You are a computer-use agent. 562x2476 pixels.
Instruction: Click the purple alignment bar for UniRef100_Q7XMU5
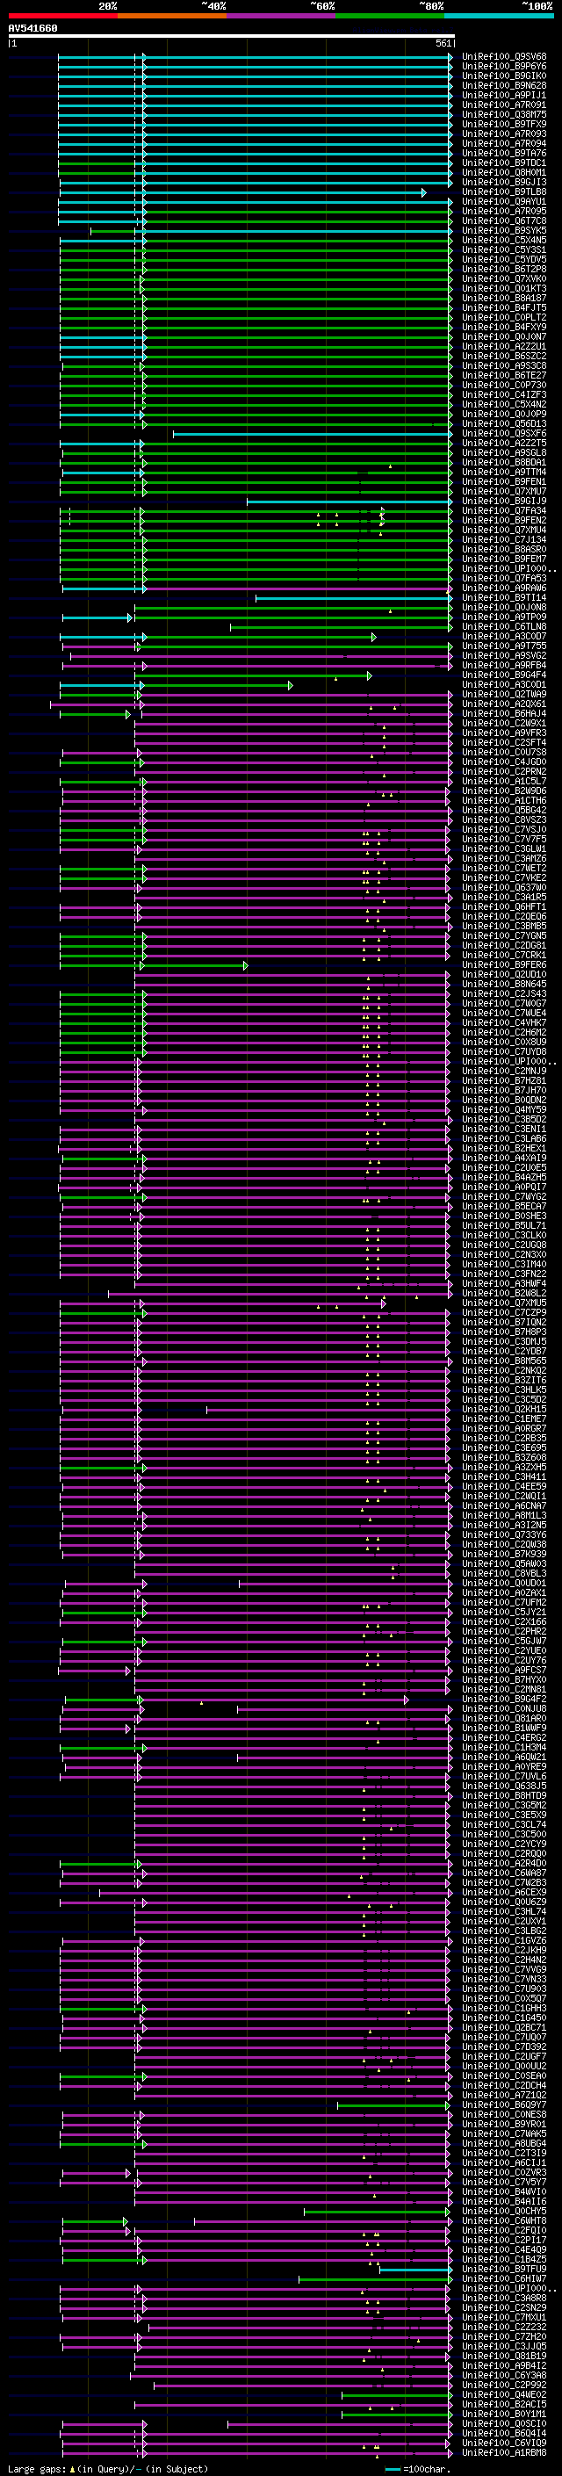(x=223, y=1303)
